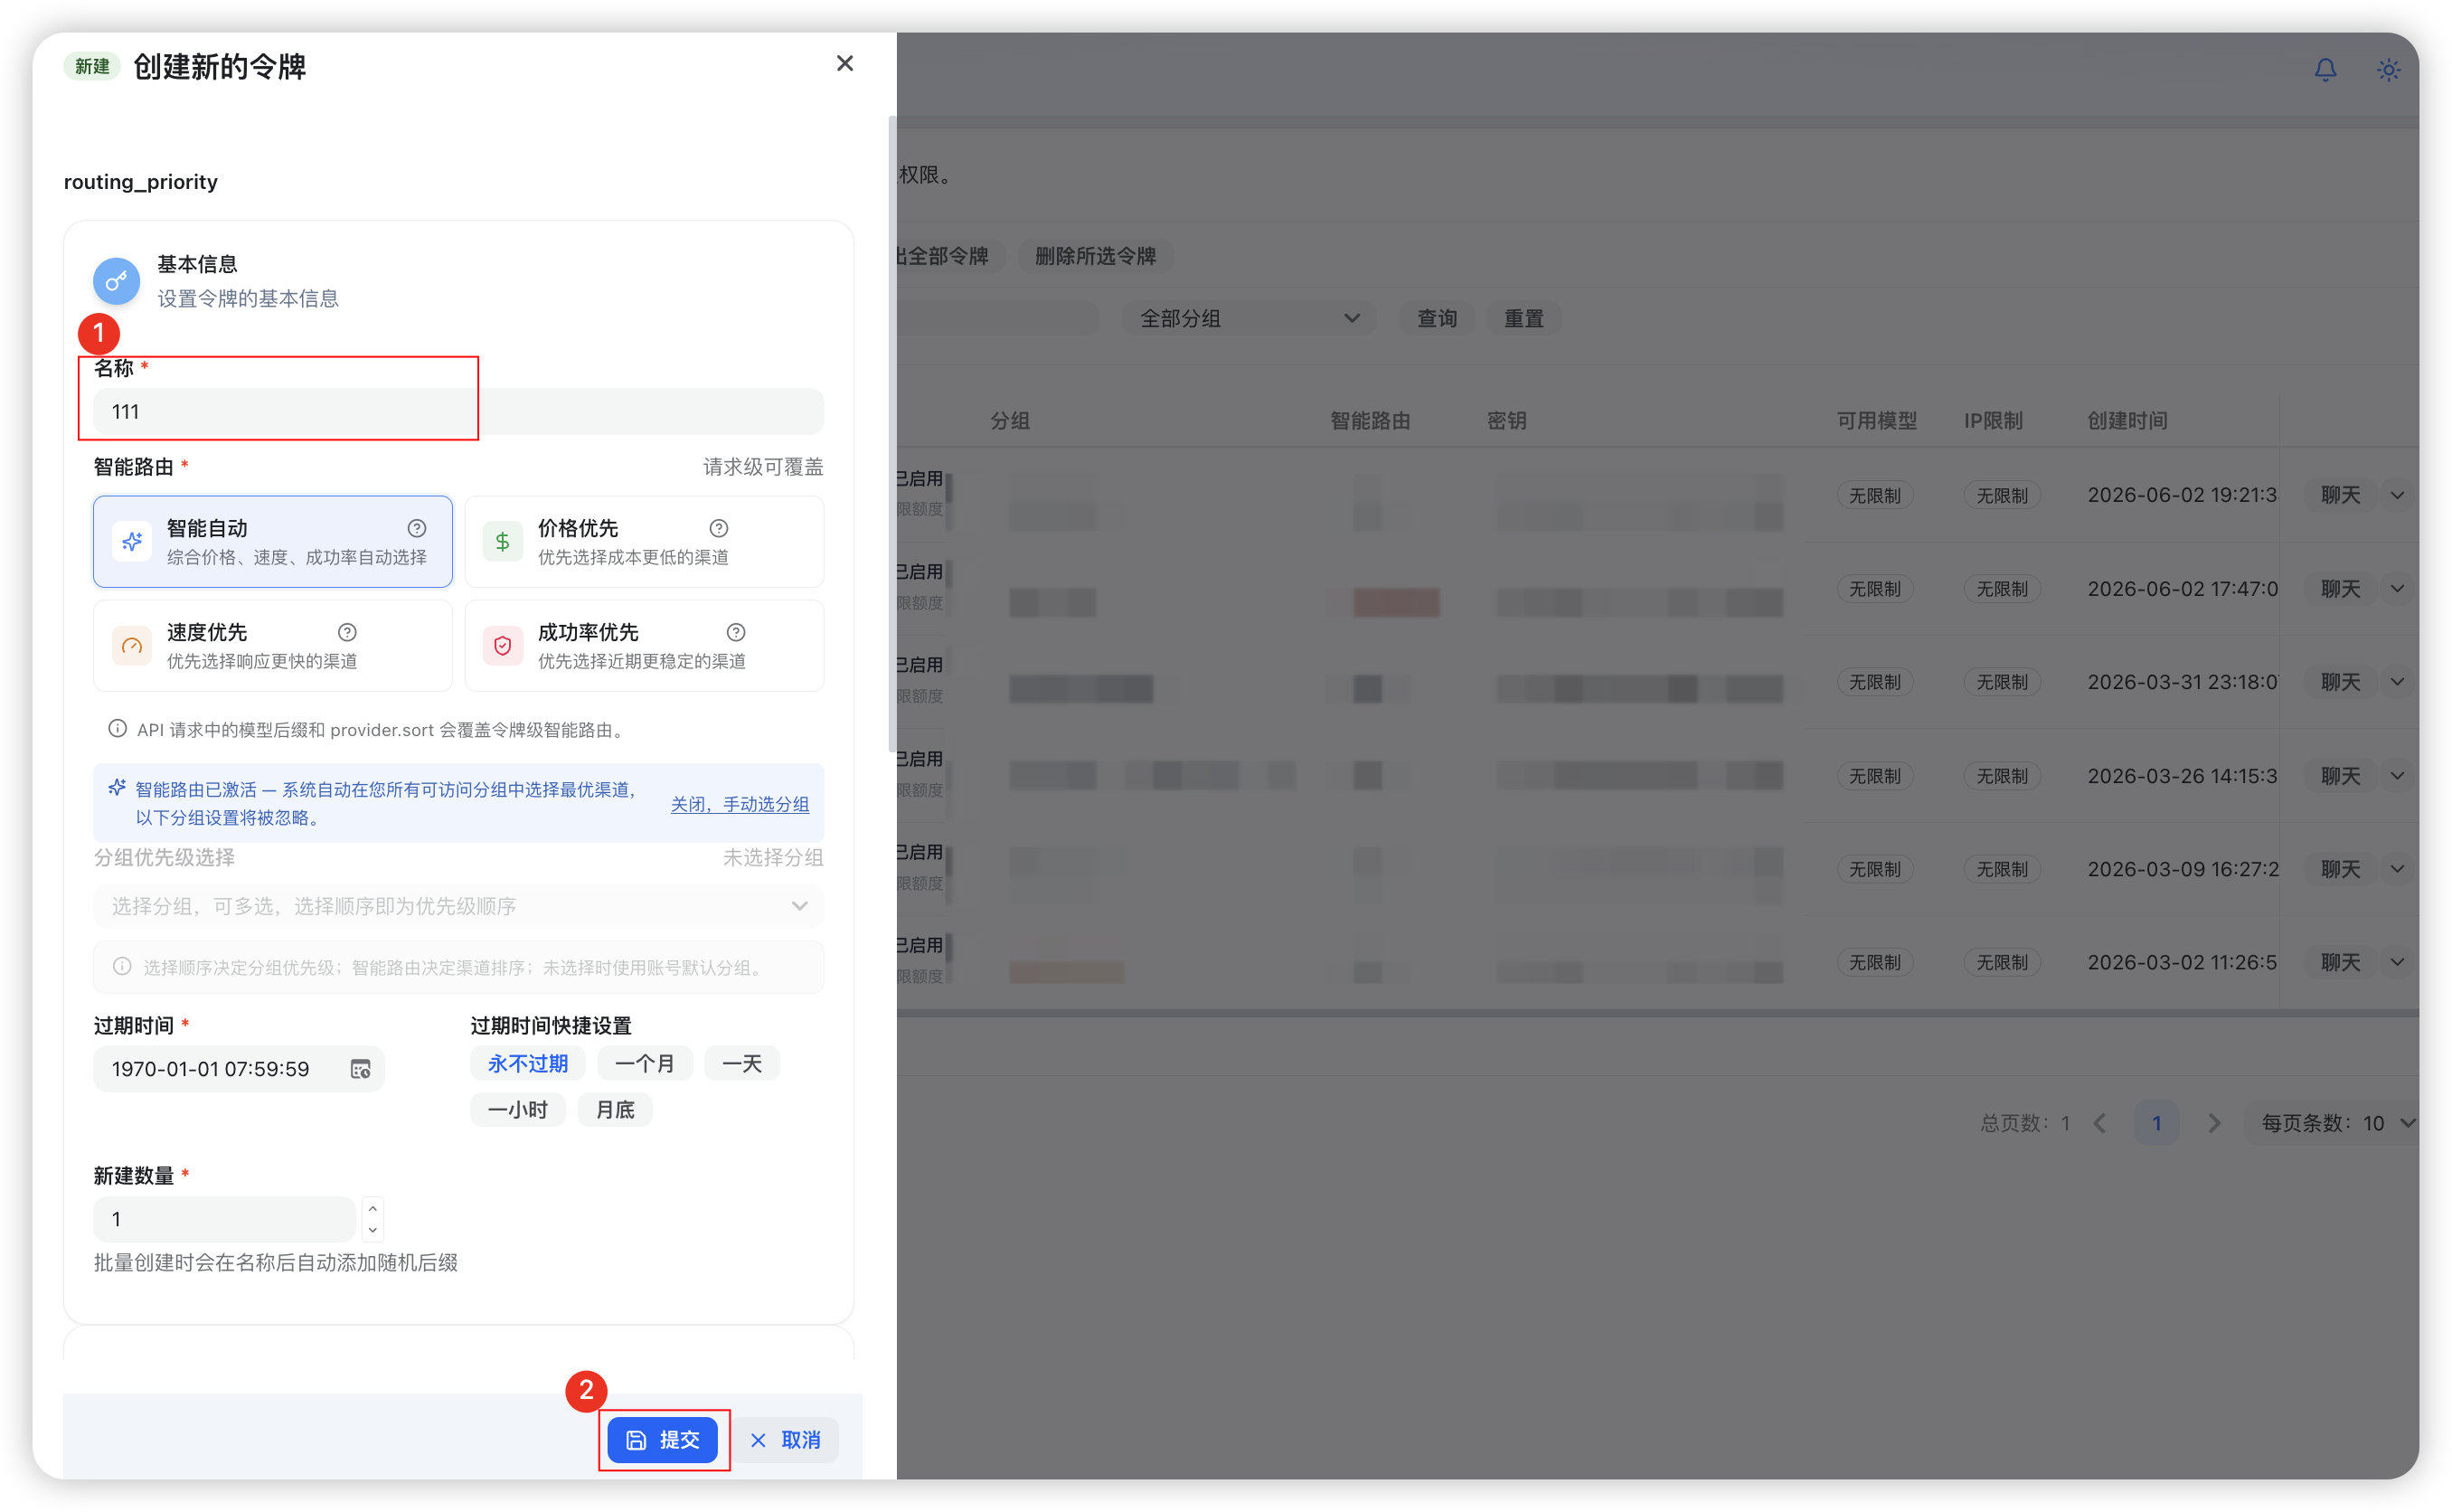
Task: Focus the 名称 input field
Action: (458, 411)
